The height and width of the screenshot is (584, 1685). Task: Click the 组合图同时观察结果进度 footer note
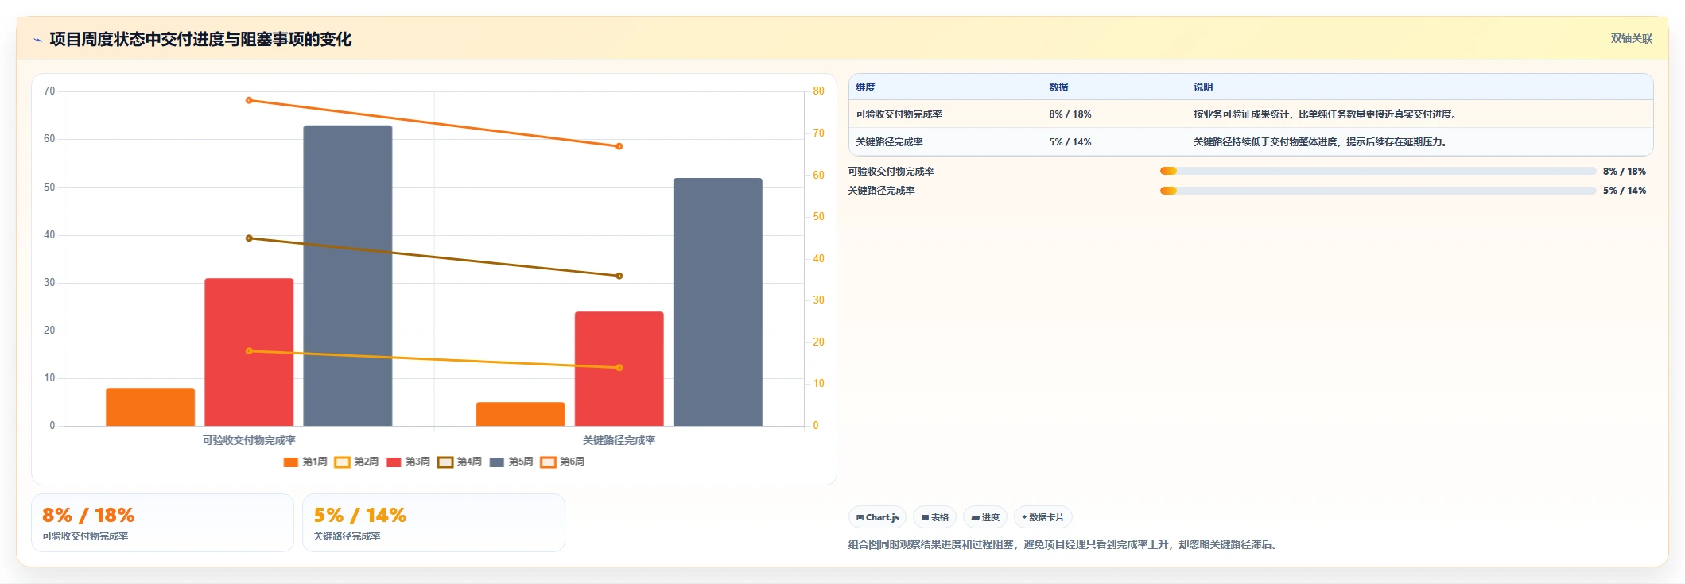(1064, 544)
